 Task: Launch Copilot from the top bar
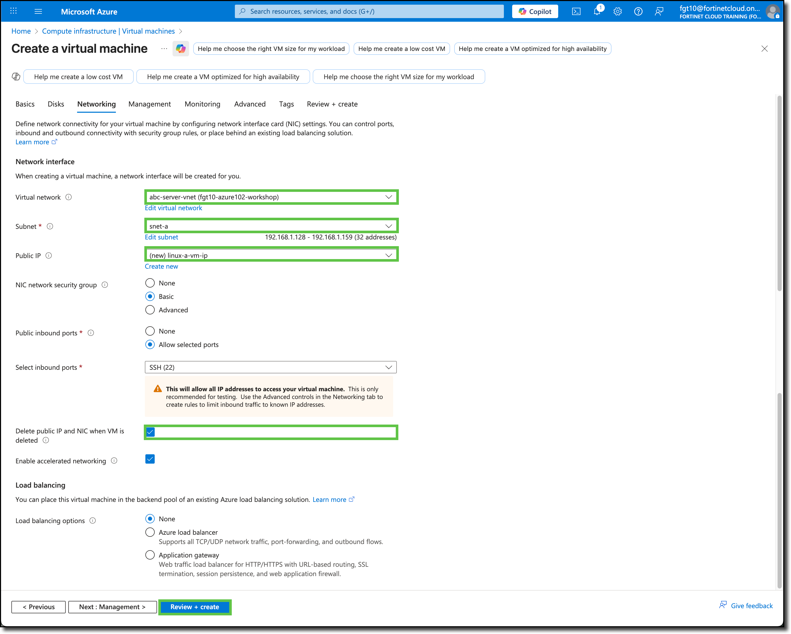(535, 11)
